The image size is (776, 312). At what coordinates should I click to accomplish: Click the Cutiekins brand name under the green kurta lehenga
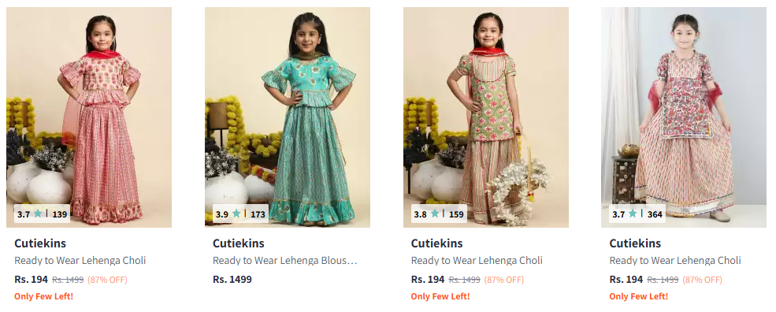[x=437, y=243]
